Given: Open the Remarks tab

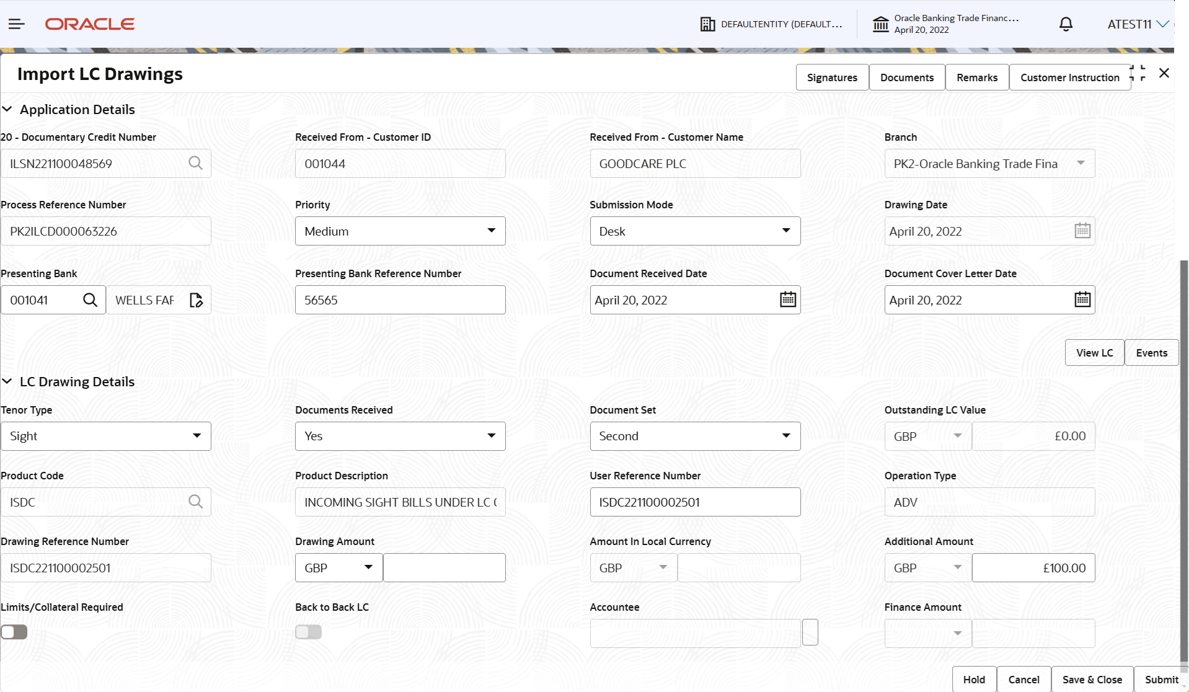Looking at the screenshot, I should click(x=976, y=77).
